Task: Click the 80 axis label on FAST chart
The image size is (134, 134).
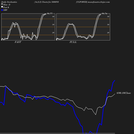Action: point(53,17)
